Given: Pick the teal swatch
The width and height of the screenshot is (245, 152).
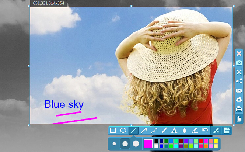Looking at the screenshot, I should pyautogui.click(x=166, y=146).
